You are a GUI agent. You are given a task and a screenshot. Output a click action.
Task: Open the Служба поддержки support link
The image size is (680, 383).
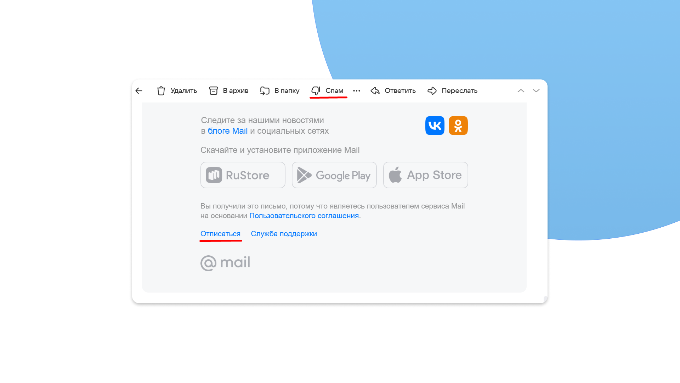284,234
